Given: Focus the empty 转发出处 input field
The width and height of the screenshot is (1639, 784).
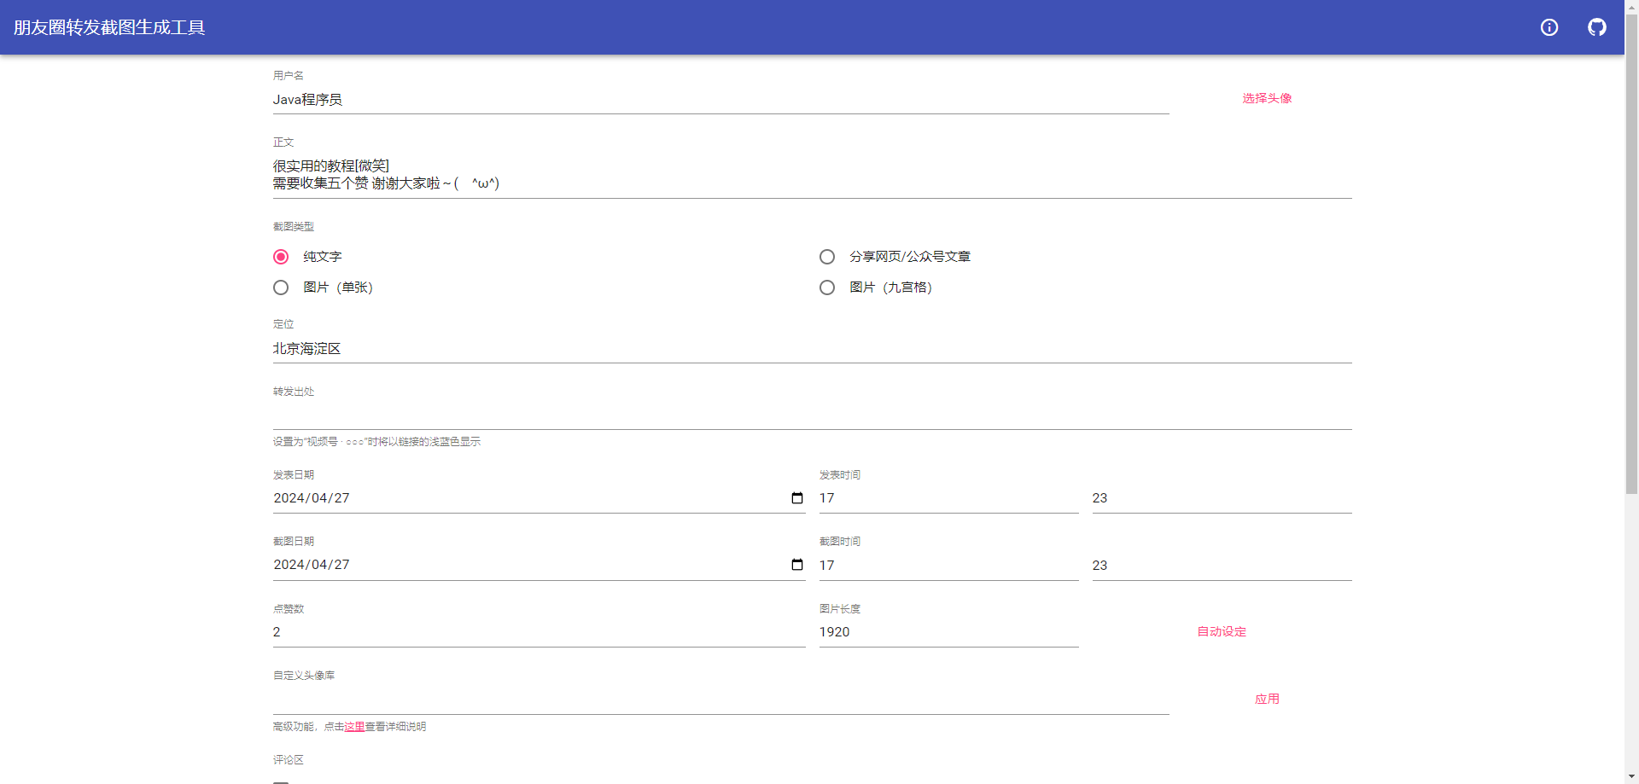Looking at the screenshot, I should coord(812,415).
